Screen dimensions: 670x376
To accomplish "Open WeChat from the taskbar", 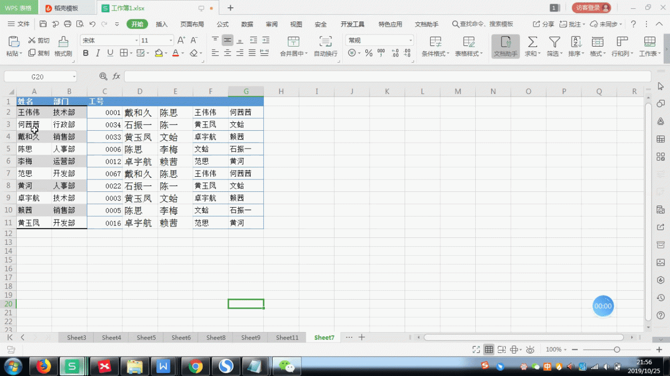I will click(x=286, y=366).
